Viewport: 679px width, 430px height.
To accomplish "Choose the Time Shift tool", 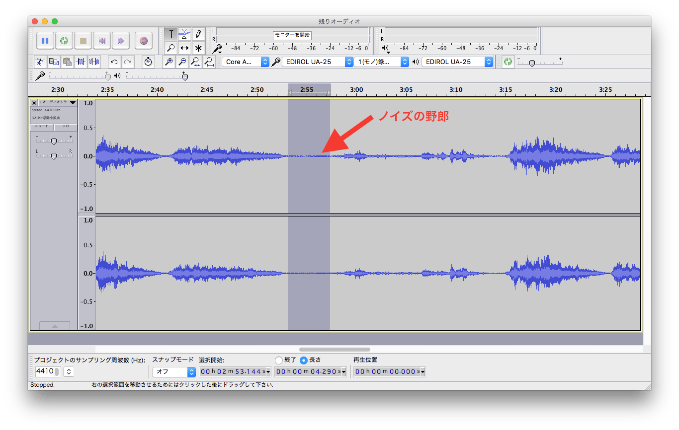I will pyautogui.click(x=184, y=48).
